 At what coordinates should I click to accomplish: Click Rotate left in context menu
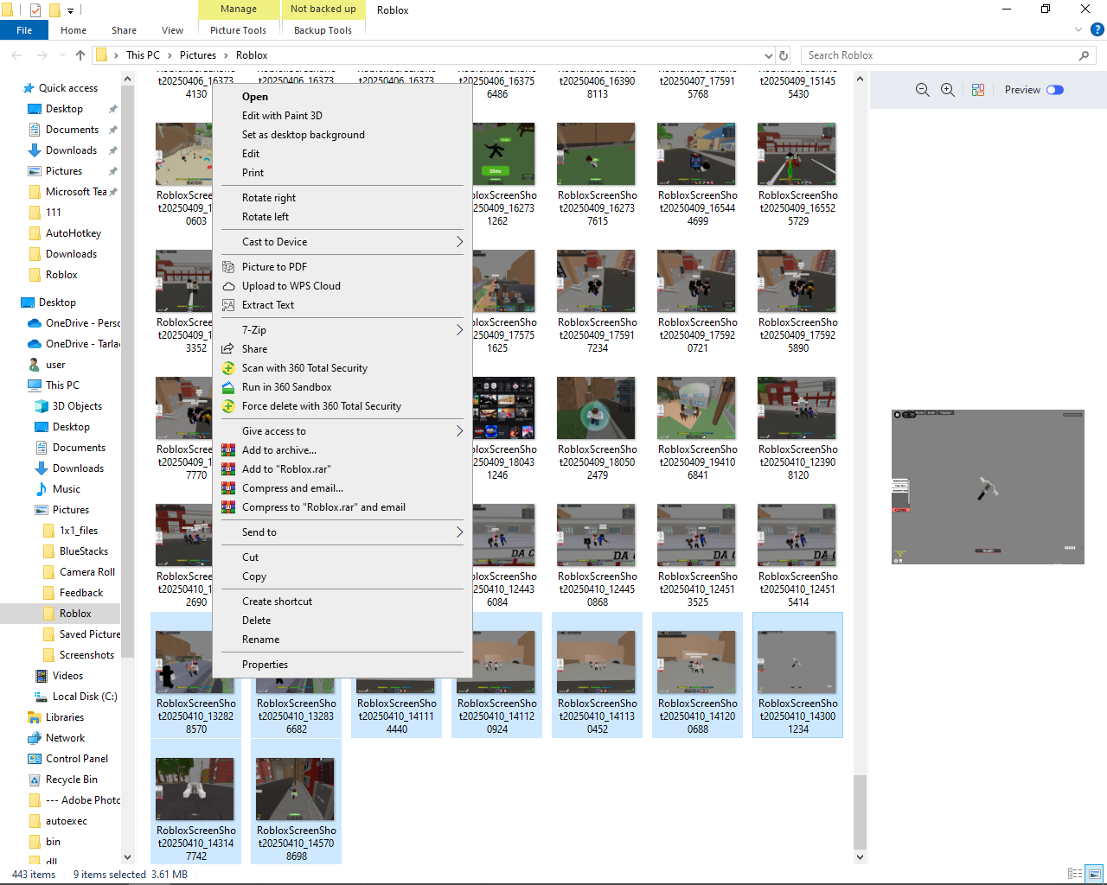pyautogui.click(x=266, y=217)
